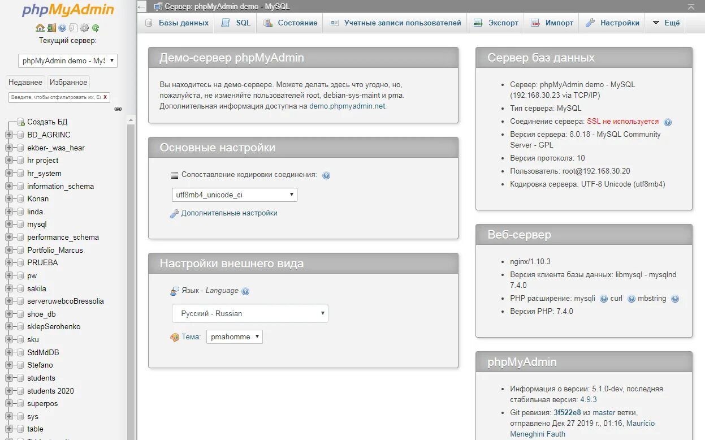The width and height of the screenshot is (705, 440).
Task: Click the chain link icon above database tree
Action: (x=118, y=109)
